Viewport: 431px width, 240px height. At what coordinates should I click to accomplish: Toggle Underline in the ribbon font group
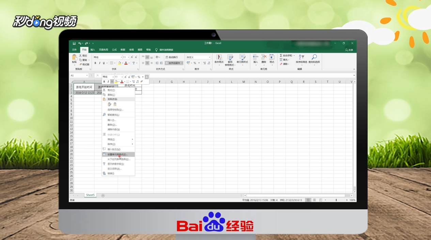coord(104,63)
